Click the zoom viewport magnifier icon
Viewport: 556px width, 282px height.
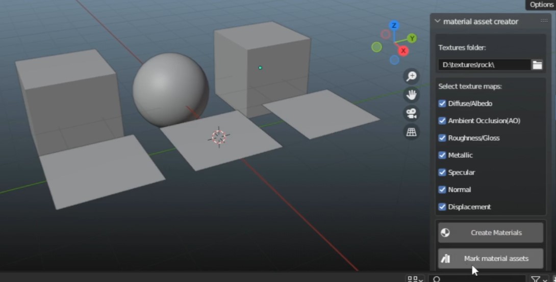pyautogui.click(x=411, y=76)
